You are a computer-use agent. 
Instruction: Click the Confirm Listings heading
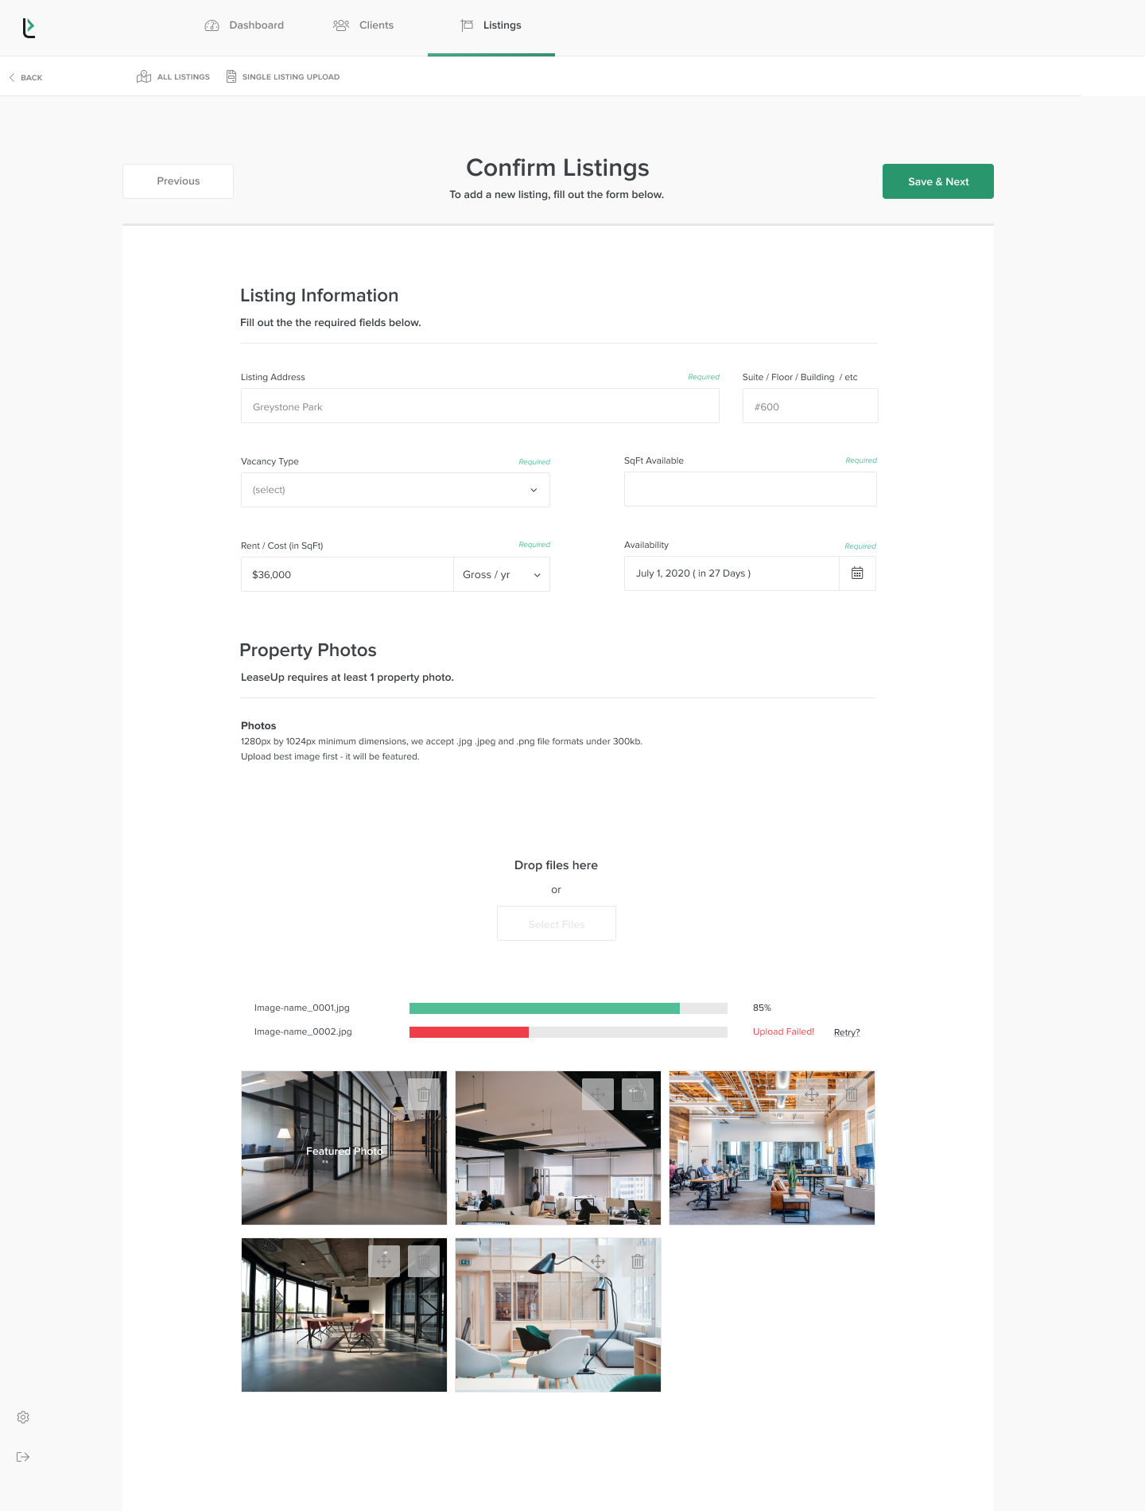tap(557, 168)
